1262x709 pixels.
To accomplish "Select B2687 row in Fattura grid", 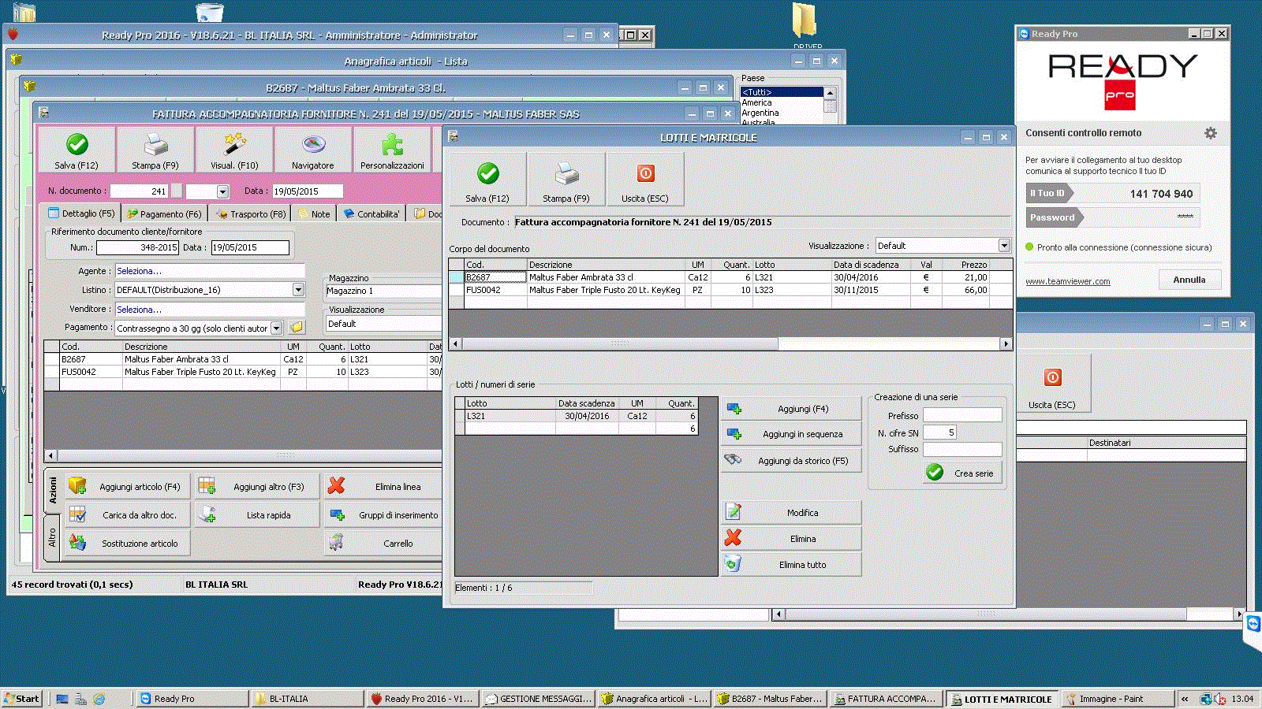I will pyautogui.click(x=243, y=359).
